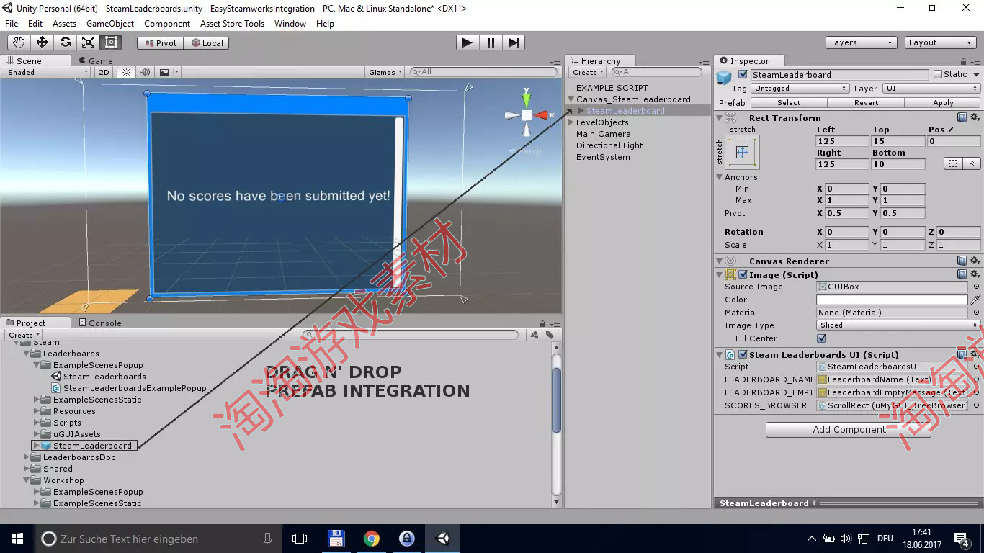Open Material object picker circle
The image size is (984, 553).
976,313
